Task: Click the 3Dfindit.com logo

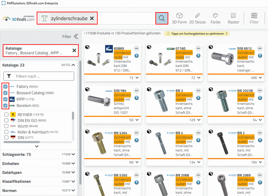Action: pyautogui.click(x=19, y=19)
